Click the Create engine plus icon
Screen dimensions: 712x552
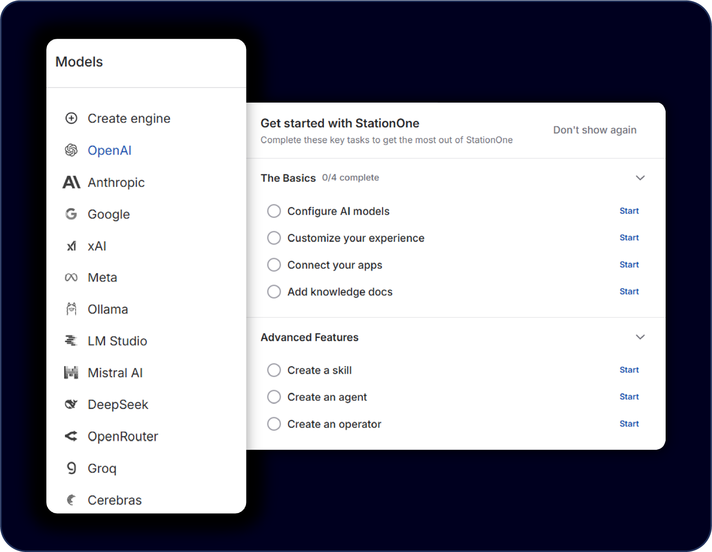(71, 118)
